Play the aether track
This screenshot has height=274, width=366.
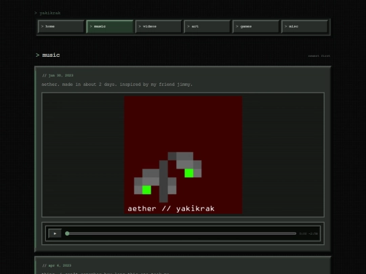[x=55, y=233]
